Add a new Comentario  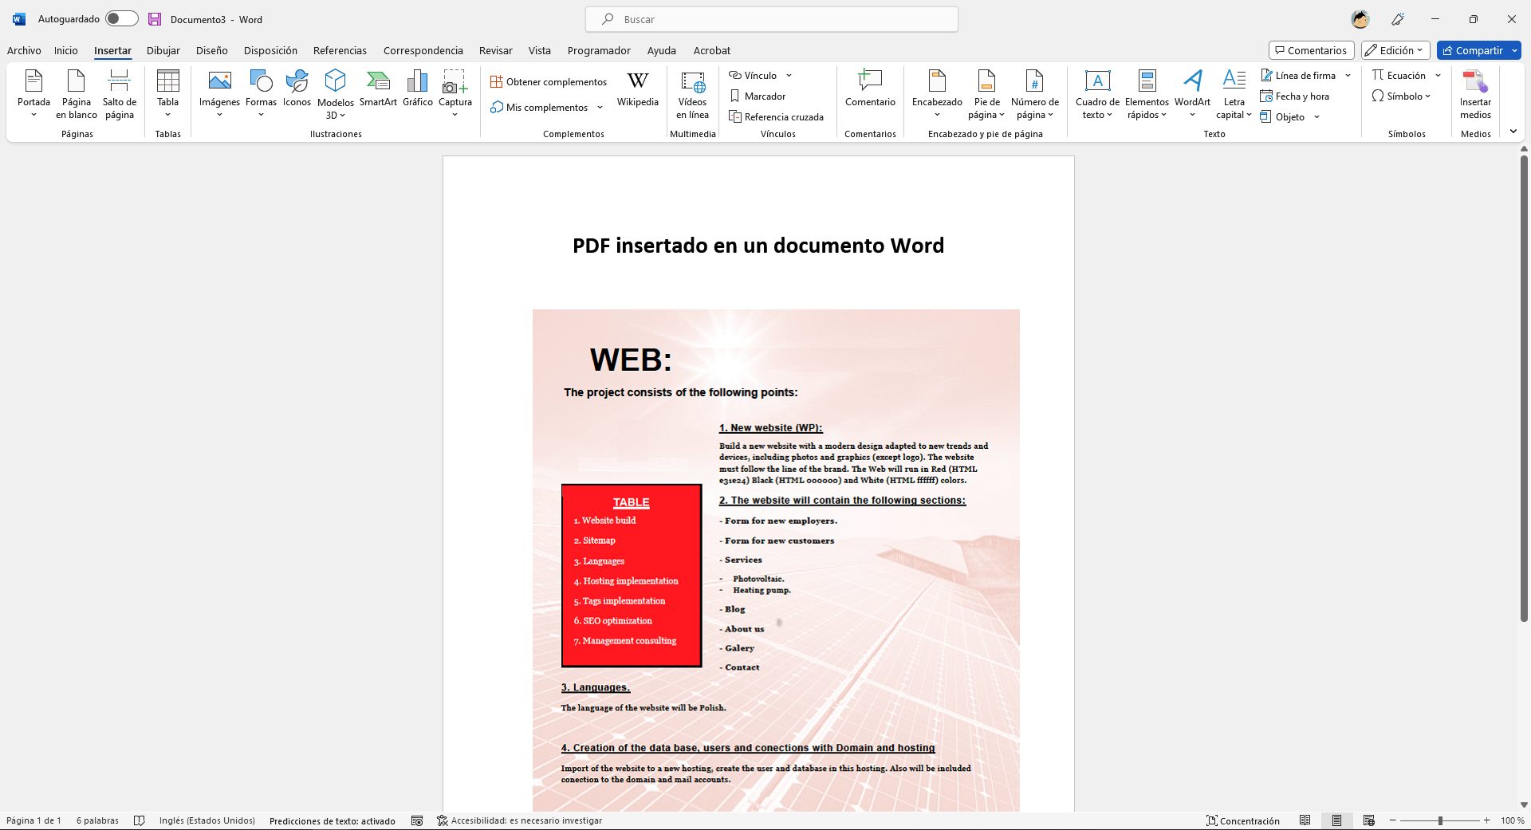point(870,89)
